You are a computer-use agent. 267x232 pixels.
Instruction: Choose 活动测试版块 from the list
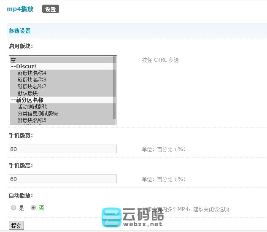(x=32, y=107)
